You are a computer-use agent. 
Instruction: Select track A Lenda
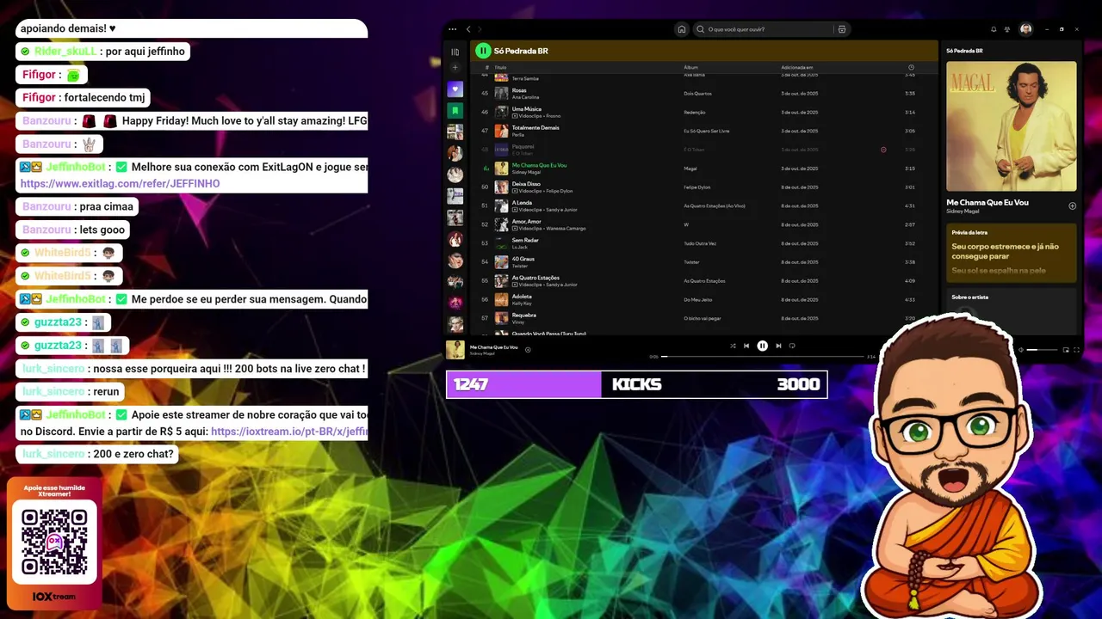point(703,205)
